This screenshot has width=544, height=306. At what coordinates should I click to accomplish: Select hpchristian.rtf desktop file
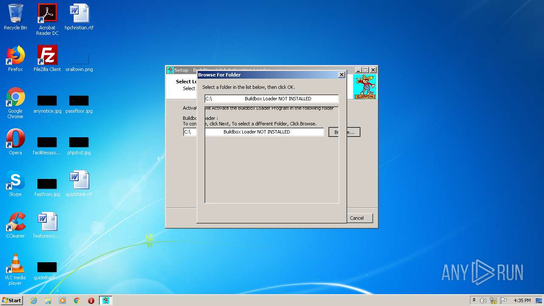[79, 17]
